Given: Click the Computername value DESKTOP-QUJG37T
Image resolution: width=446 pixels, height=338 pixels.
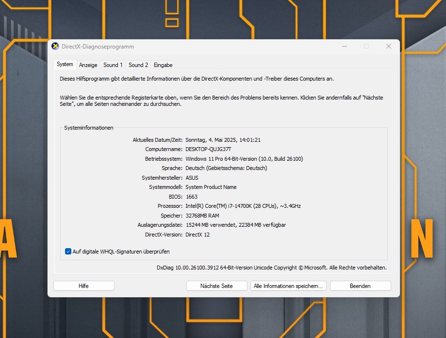Looking at the screenshot, I should pos(208,149).
